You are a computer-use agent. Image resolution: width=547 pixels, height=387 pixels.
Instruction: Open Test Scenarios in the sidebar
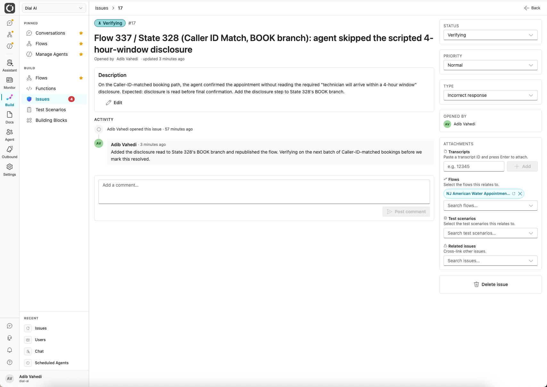tap(54, 110)
